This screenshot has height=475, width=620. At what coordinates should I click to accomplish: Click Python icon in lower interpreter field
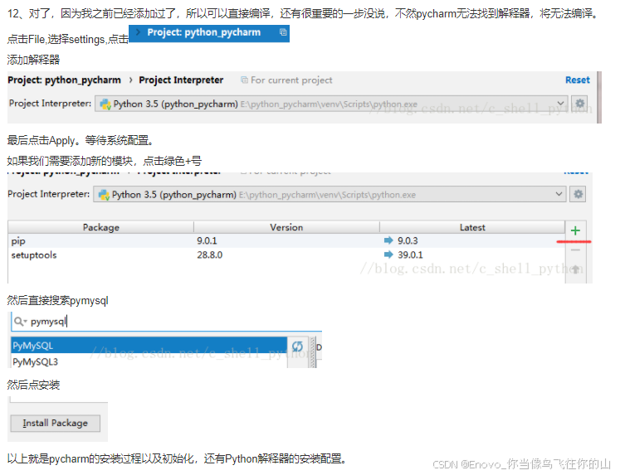pyautogui.click(x=104, y=195)
